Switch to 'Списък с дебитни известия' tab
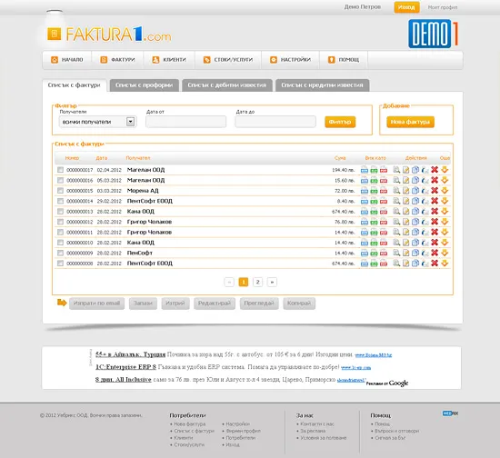The image size is (500, 458). 227,85
